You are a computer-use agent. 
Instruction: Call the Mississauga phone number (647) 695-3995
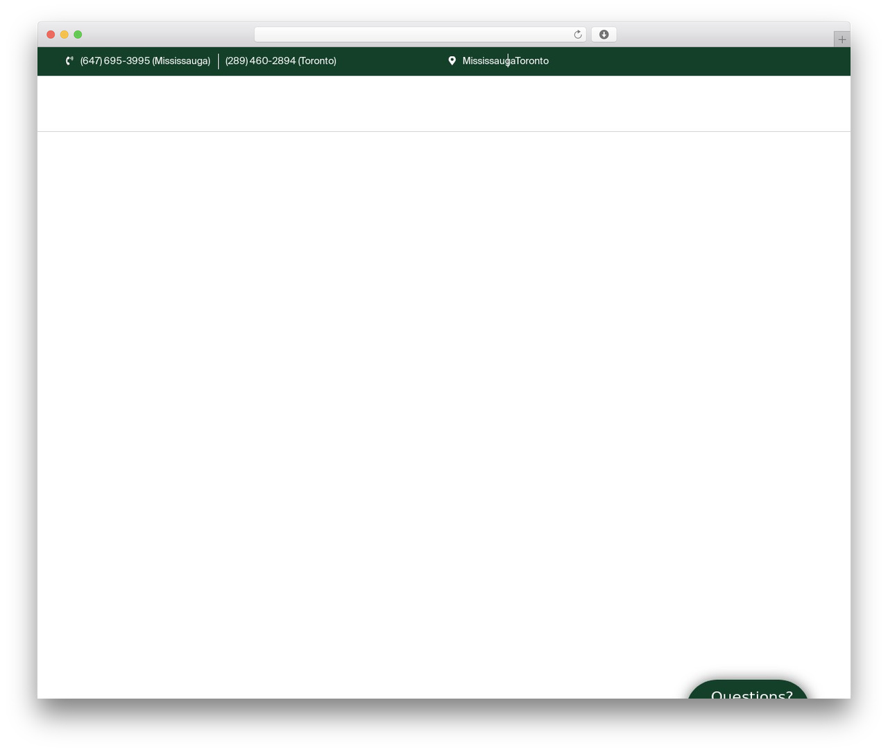point(145,61)
